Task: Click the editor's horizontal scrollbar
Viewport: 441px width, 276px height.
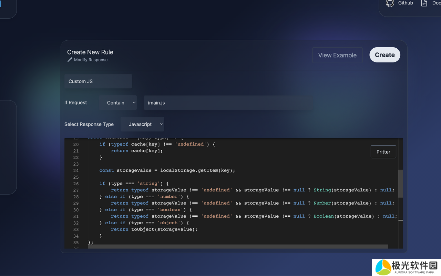Action: (x=238, y=246)
